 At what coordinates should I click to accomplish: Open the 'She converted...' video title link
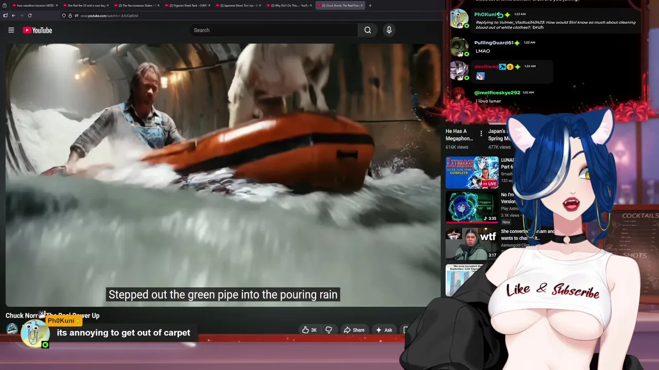tap(528, 235)
